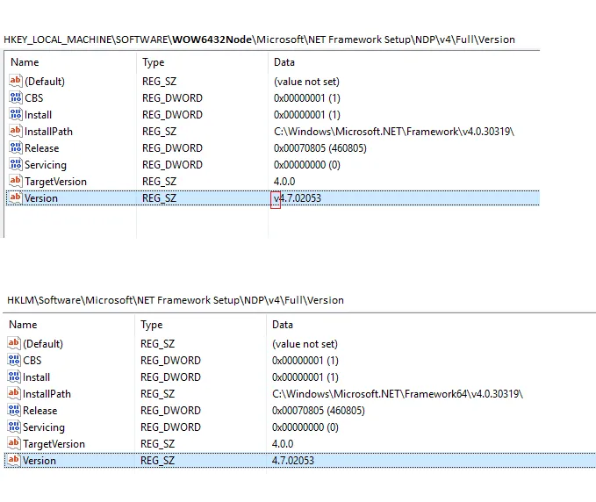Image resolution: width=596 pixels, height=502 pixels.
Task: Click 0x00070805 (460805) in HKLM\Software table
Action: click(x=319, y=411)
